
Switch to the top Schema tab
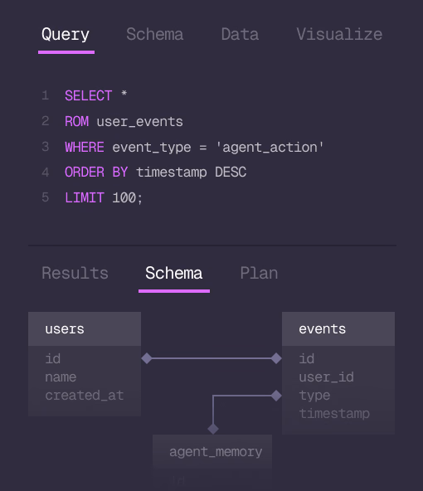click(x=154, y=34)
